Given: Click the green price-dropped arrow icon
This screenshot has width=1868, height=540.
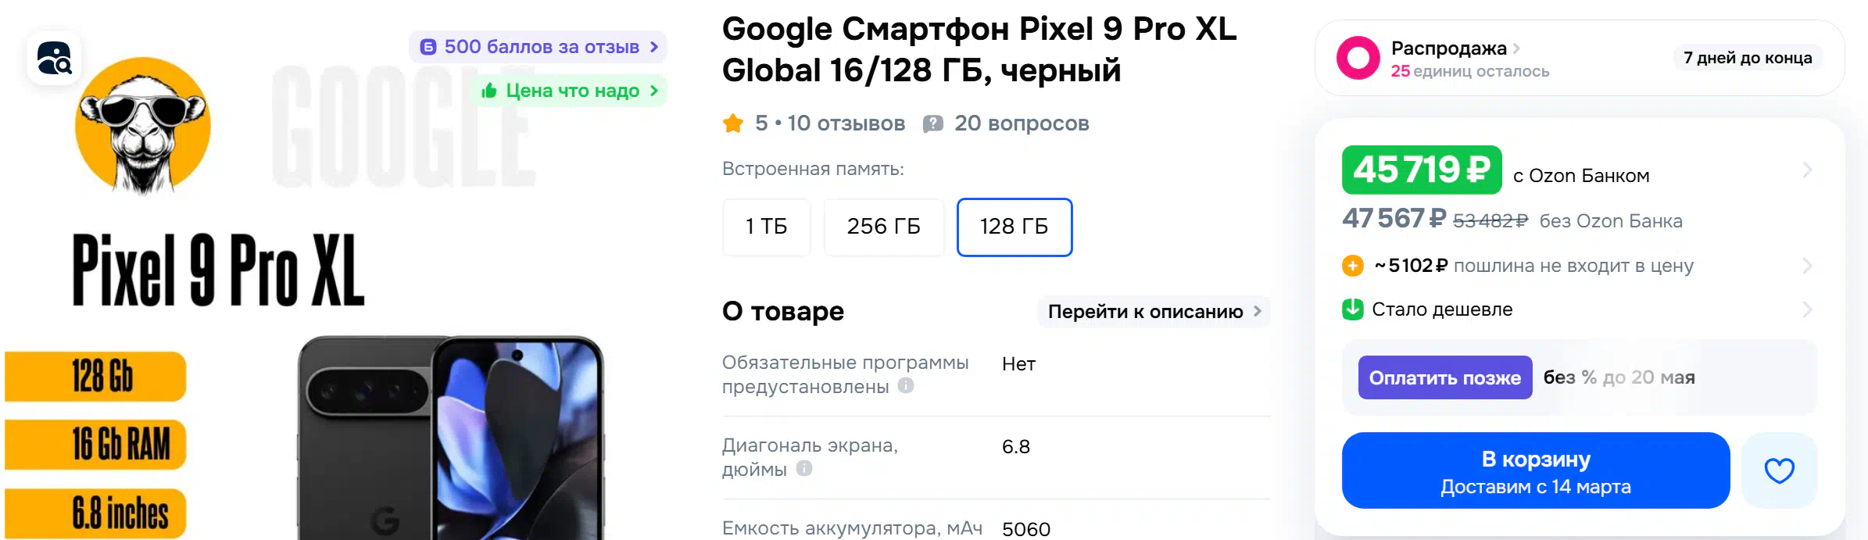Looking at the screenshot, I should [1352, 309].
